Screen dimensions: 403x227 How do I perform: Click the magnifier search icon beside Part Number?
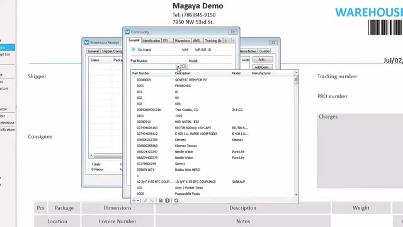point(184,67)
